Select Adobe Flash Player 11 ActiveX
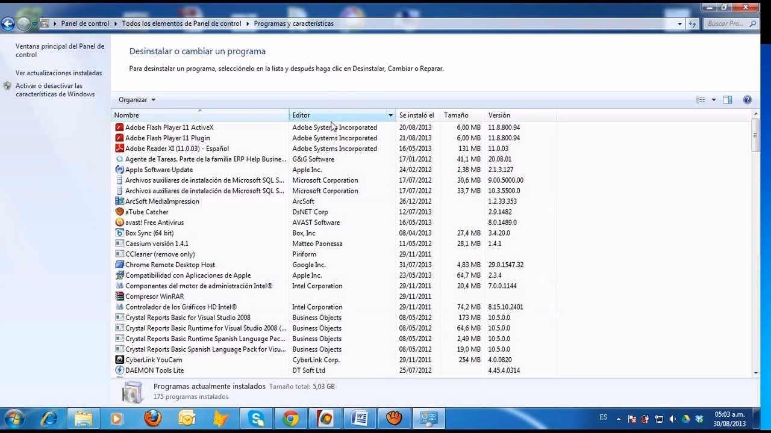 [x=169, y=127]
